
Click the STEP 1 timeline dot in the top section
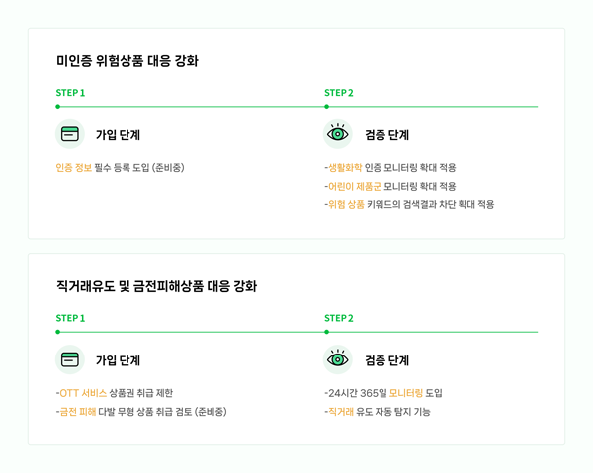[x=58, y=107]
